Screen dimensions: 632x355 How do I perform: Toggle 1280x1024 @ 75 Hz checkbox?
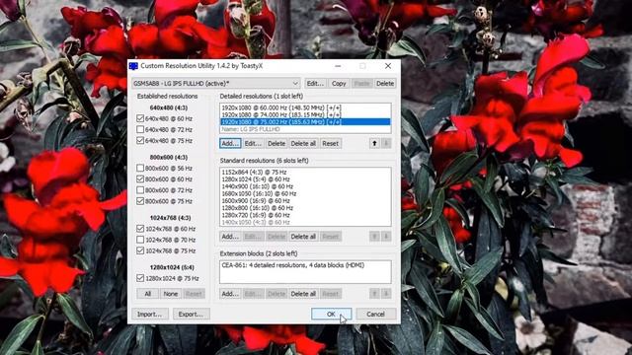pos(140,278)
